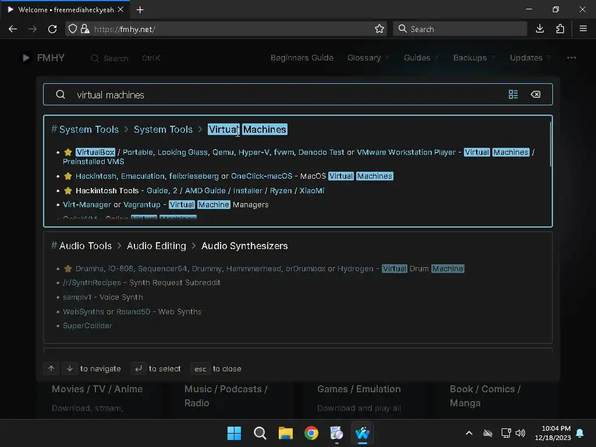Click the Hydrogen drum machine entry
Screen dimensions: 596x447
(356, 268)
